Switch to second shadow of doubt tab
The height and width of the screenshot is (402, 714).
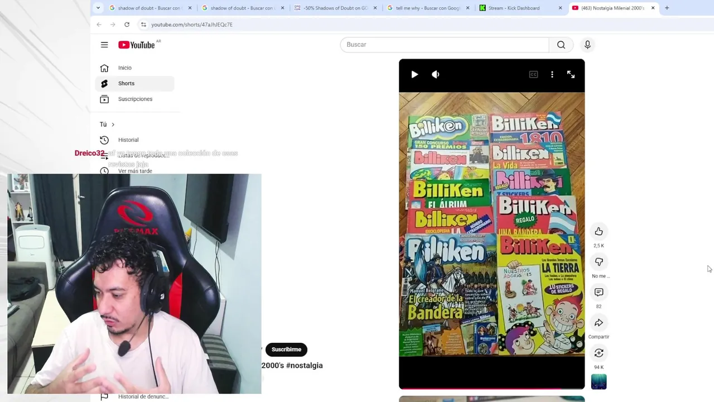click(242, 8)
